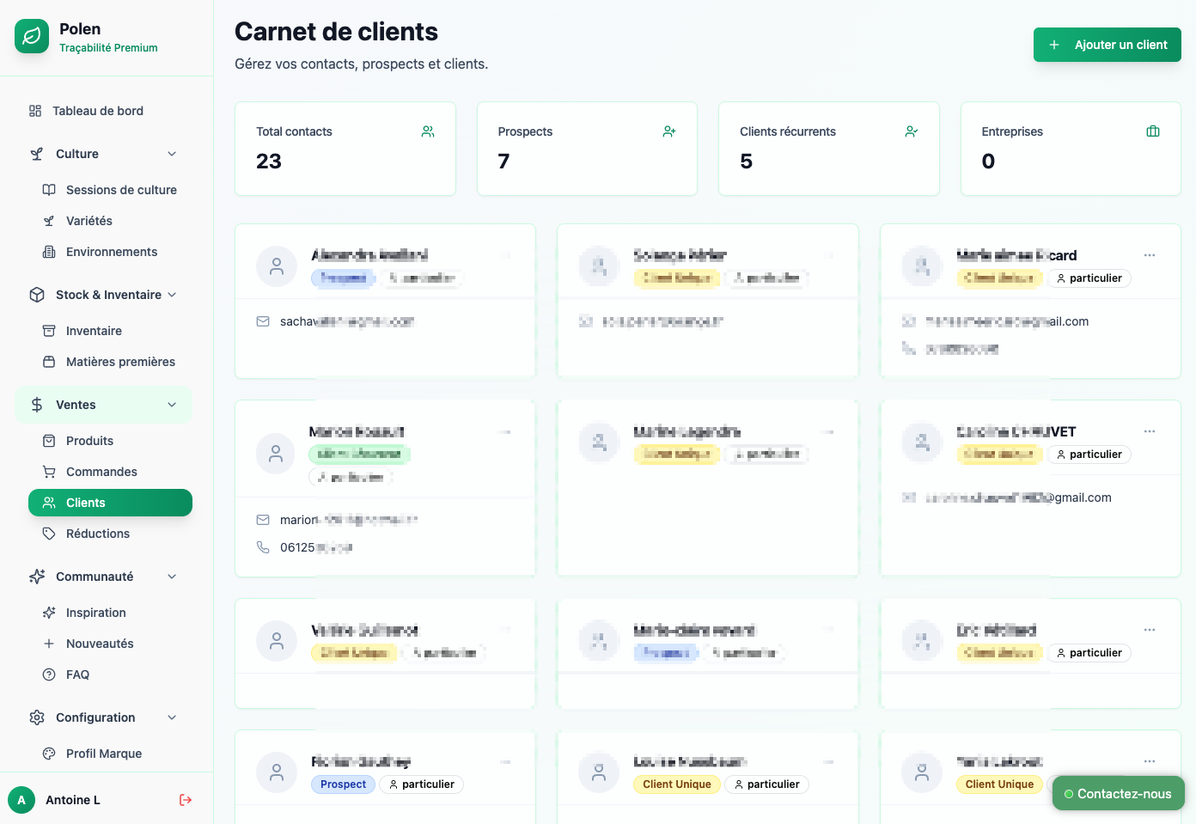Click the Nouveautés plus icon
1196x824 pixels.
coord(49,644)
